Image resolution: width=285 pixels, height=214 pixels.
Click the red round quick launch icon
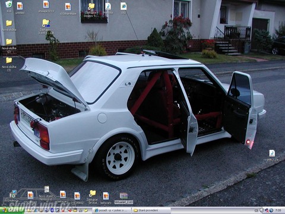70,210
